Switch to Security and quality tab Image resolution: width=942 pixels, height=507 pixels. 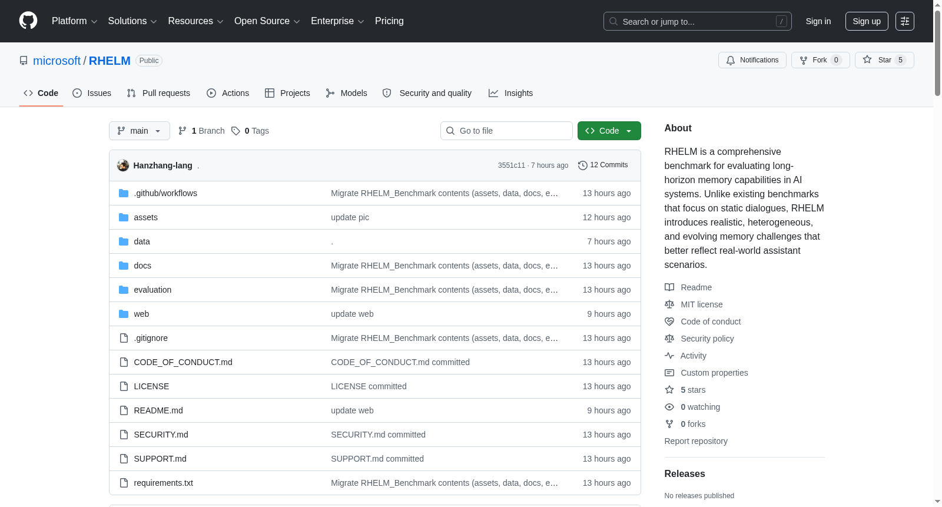pos(427,93)
